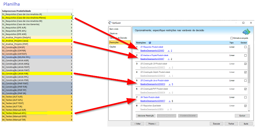This screenshot has height=130, width=257.
Task: Go to the Objetivos step
Action: click(113, 33)
